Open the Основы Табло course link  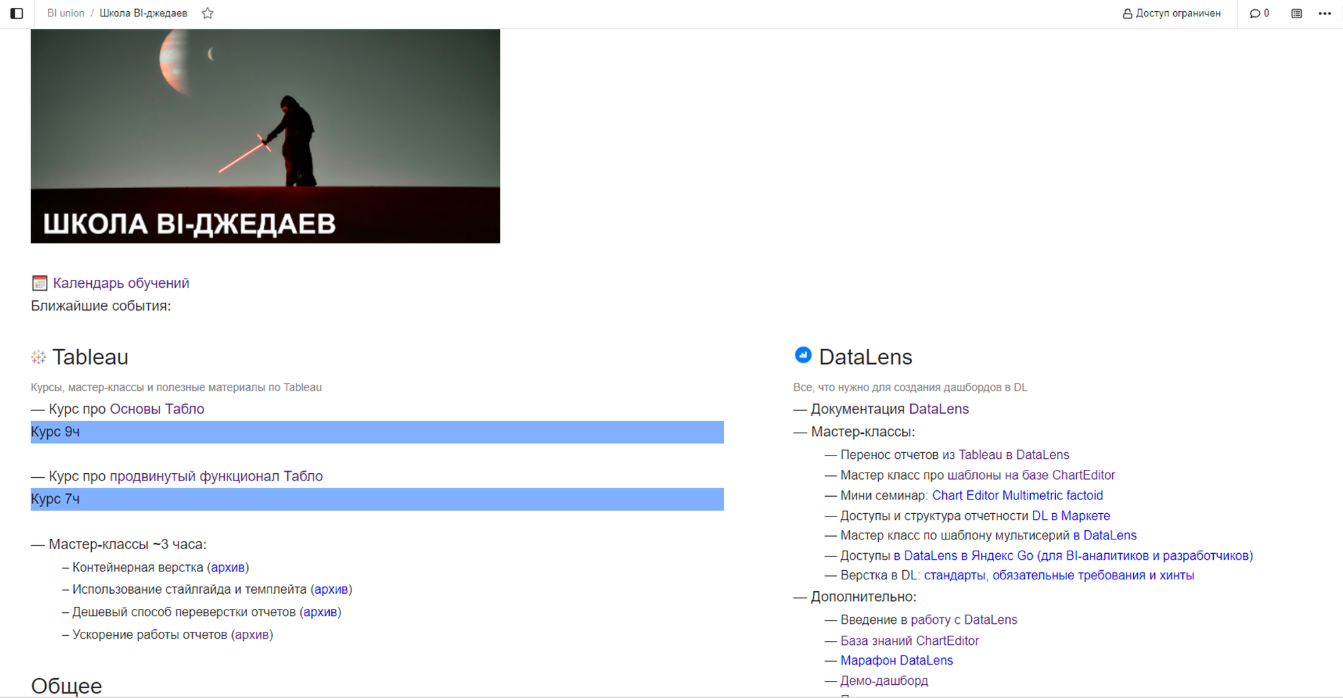pos(157,409)
